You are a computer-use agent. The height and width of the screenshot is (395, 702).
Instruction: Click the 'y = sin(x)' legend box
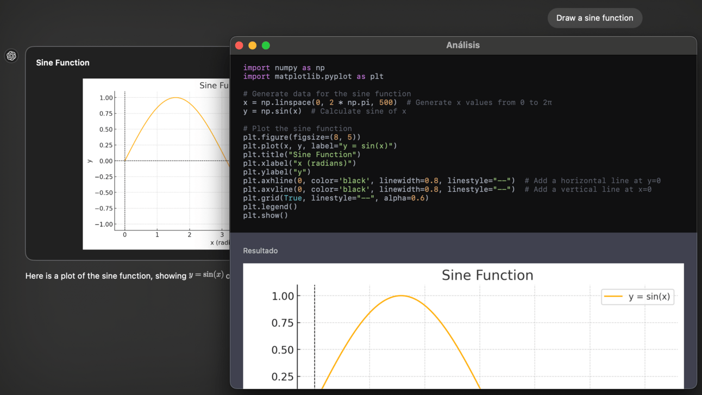coord(637,297)
